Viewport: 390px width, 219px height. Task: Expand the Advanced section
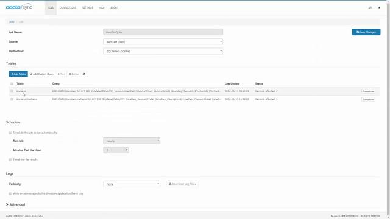pyautogui.click(x=15, y=204)
